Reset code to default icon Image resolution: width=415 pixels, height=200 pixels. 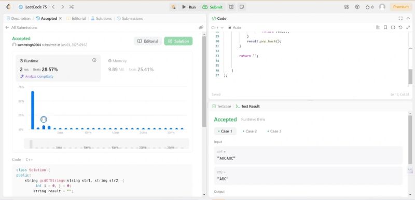(400, 28)
